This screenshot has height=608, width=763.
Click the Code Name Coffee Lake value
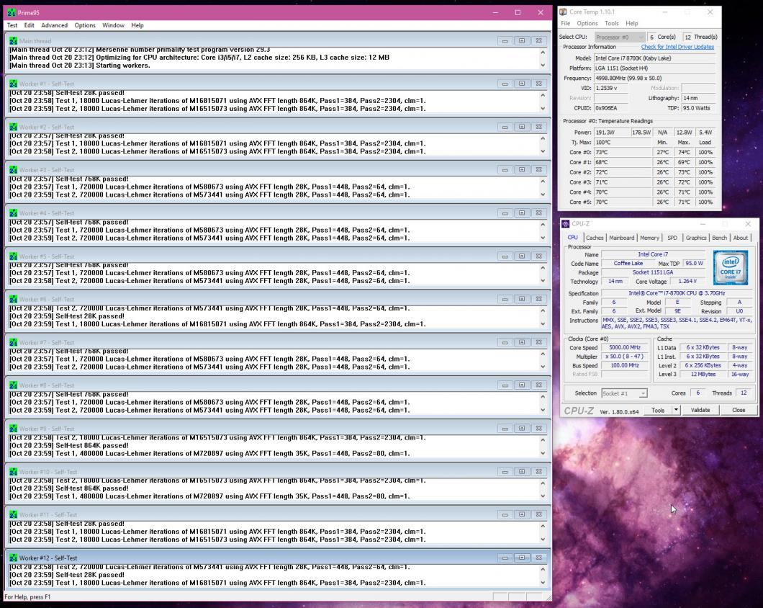[x=628, y=263]
